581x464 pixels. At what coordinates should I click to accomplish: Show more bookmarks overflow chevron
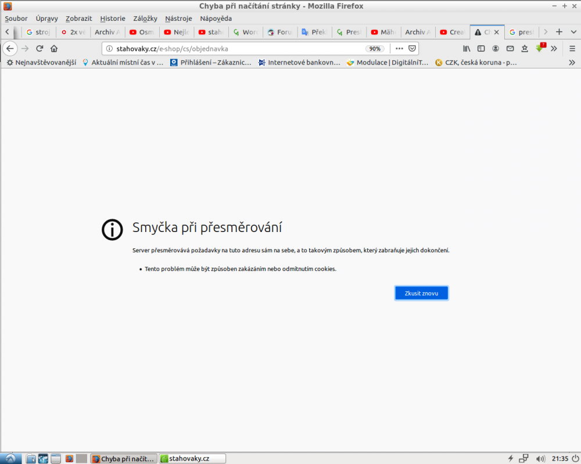pyautogui.click(x=572, y=63)
